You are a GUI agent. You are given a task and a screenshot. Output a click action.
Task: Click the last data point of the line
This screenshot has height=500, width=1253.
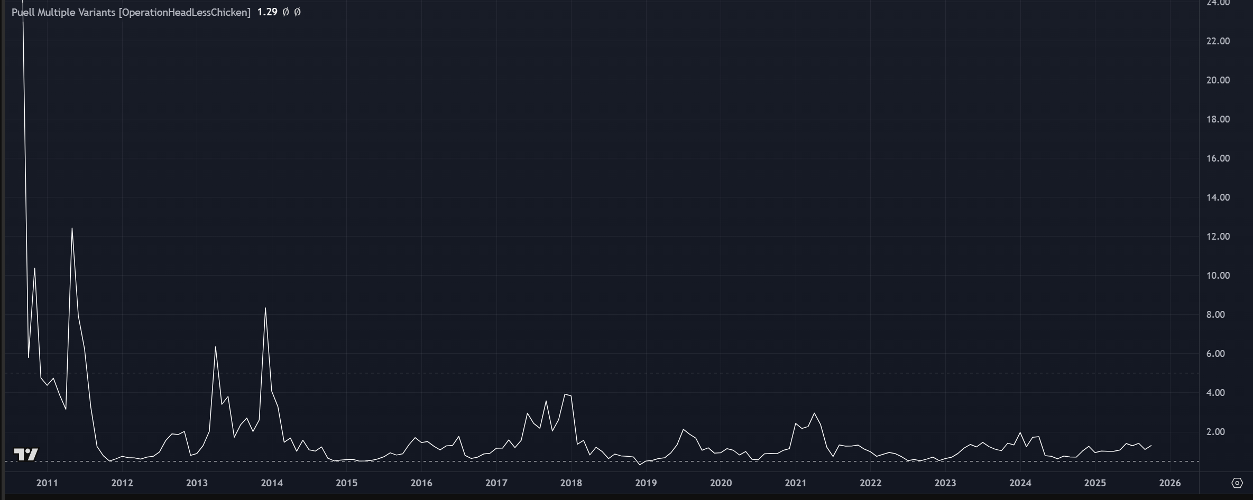click(1151, 446)
